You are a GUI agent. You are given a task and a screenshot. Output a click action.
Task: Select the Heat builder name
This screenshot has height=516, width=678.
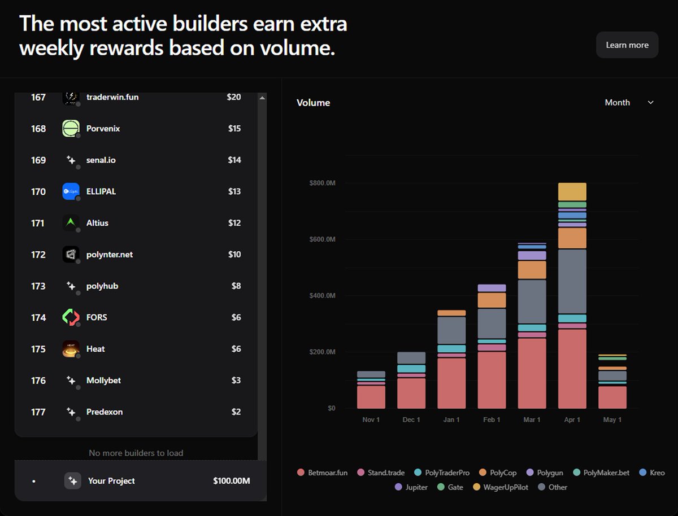[x=95, y=349]
